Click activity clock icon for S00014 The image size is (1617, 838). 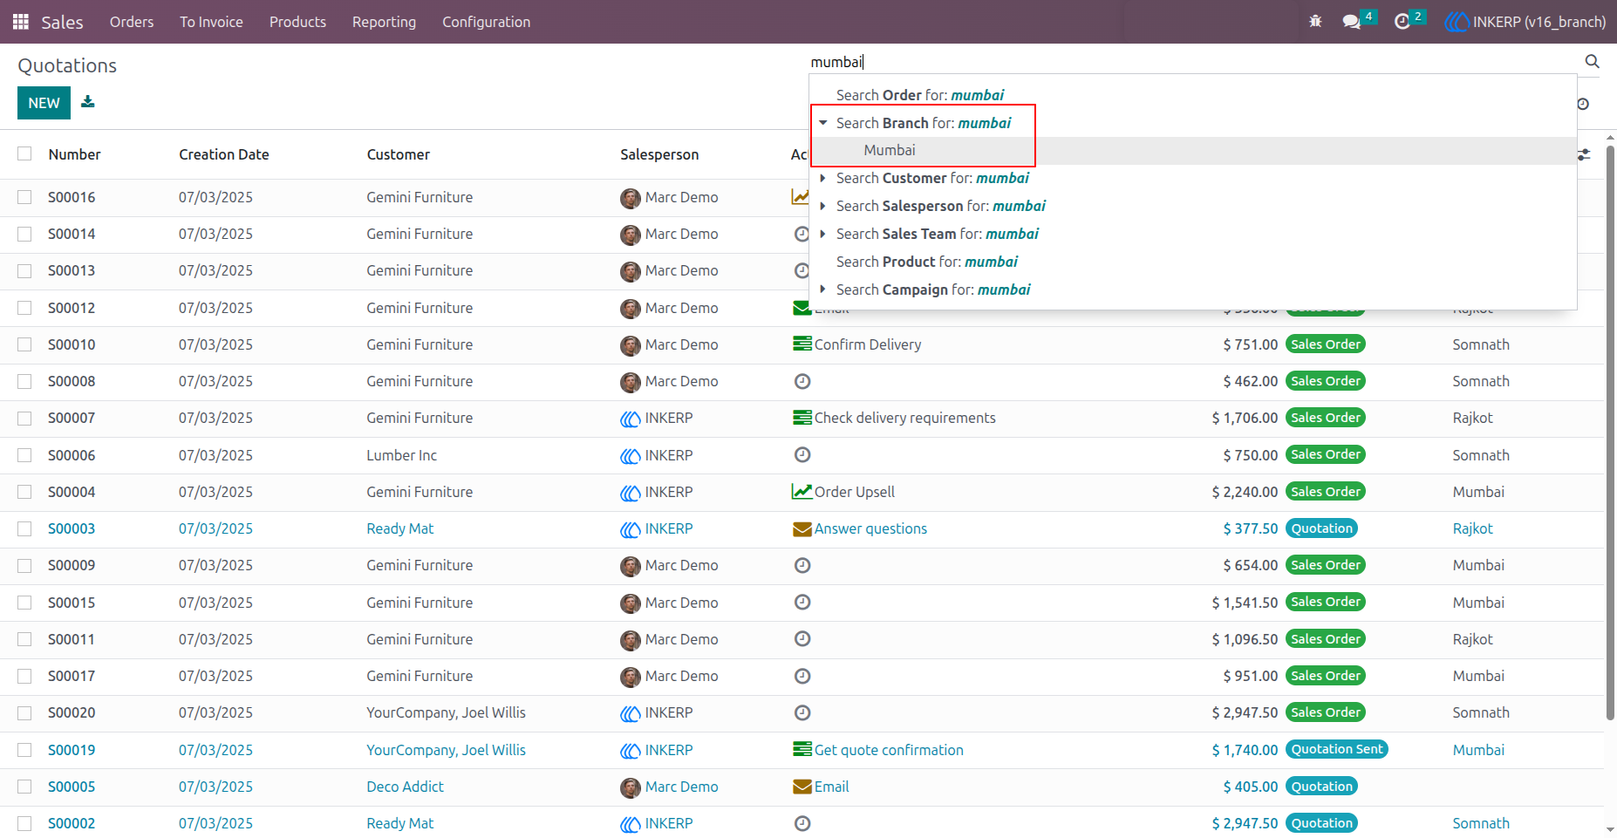802,234
